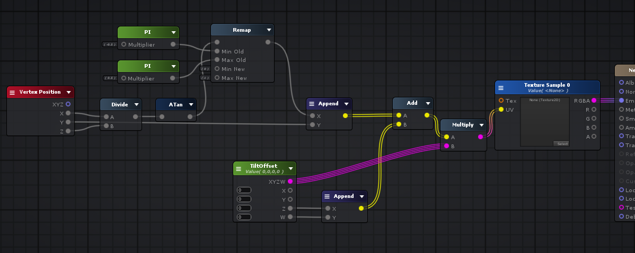
Task: Click the Max New value field on Remap
Action: (205, 78)
